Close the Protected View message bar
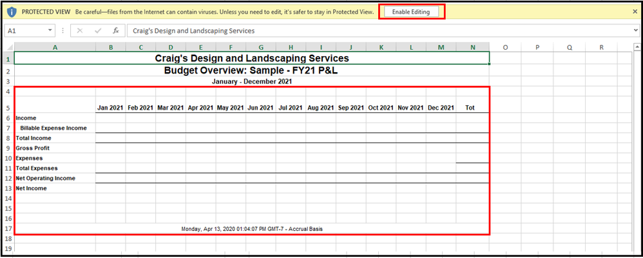643x258 pixels. coord(635,12)
